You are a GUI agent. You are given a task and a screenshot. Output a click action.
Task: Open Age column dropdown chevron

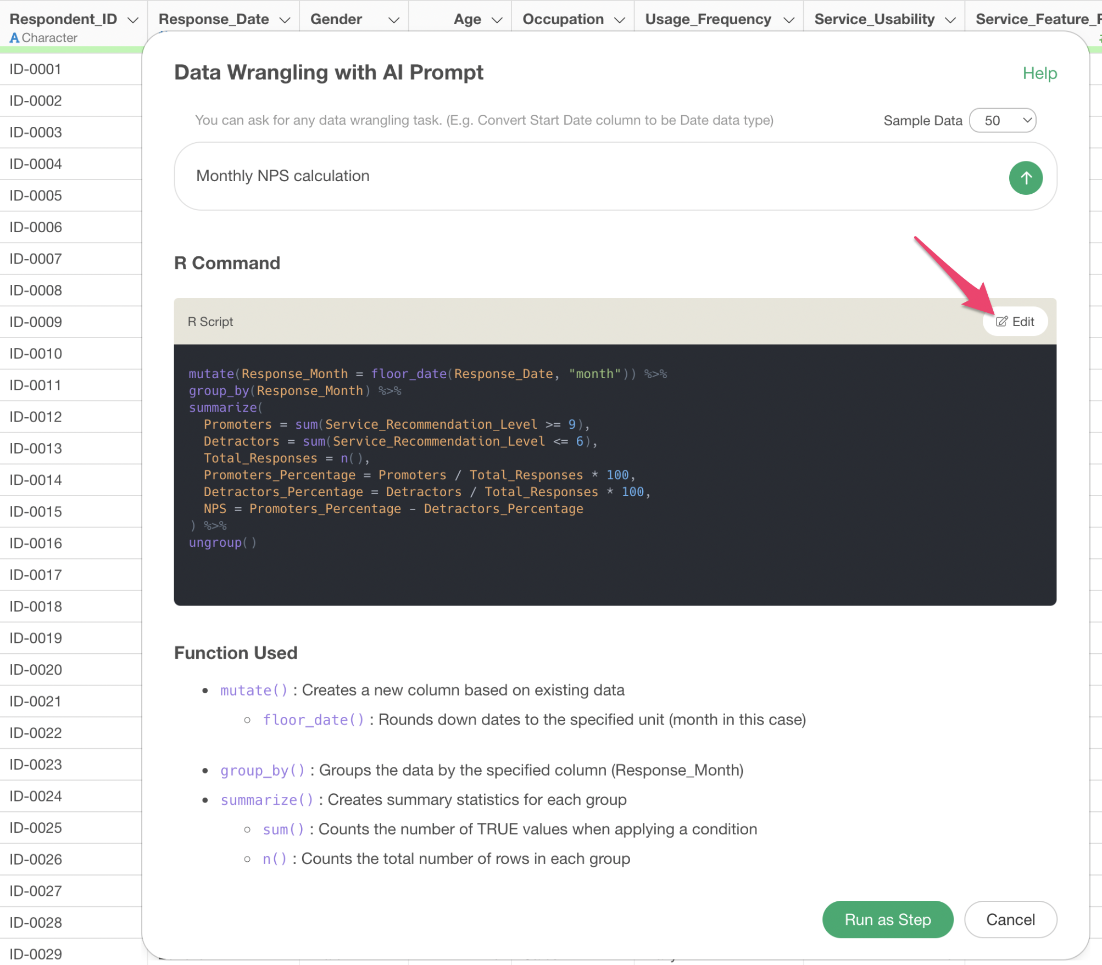point(497,20)
